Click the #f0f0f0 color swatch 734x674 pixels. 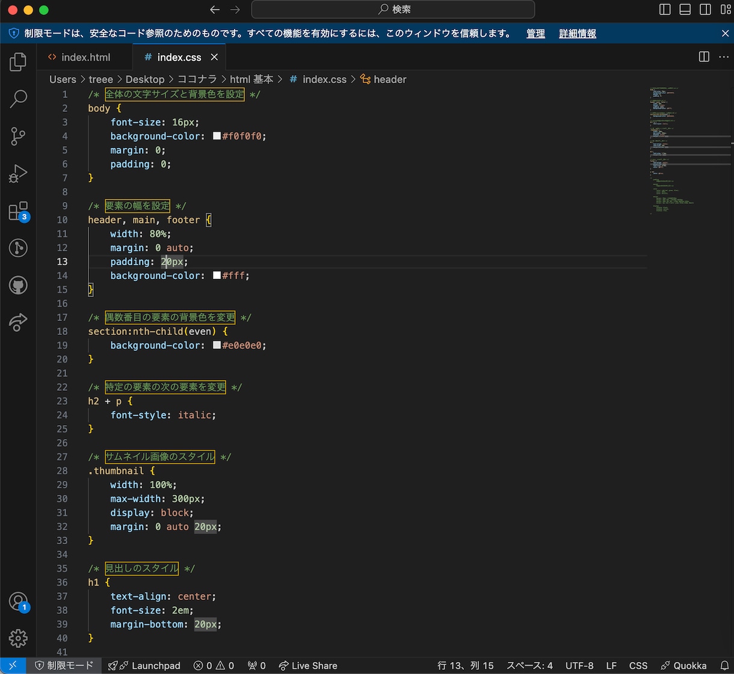[x=217, y=136]
